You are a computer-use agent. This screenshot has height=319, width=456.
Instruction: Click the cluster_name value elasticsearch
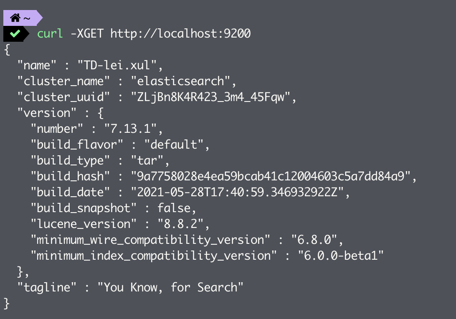point(180,81)
